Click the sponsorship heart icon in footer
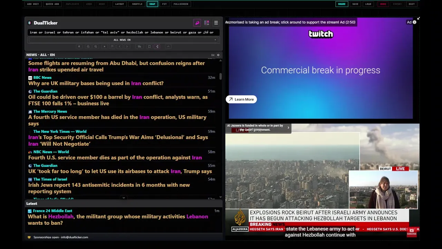The image size is (442, 249). pyautogui.click(x=29, y=237)
